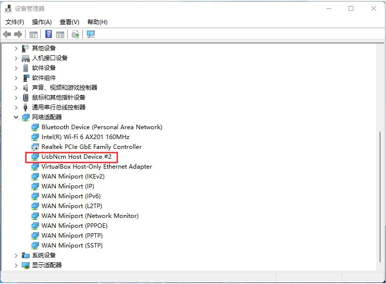
Task: Expand the 其他设备 node
Action: (16, 48)
